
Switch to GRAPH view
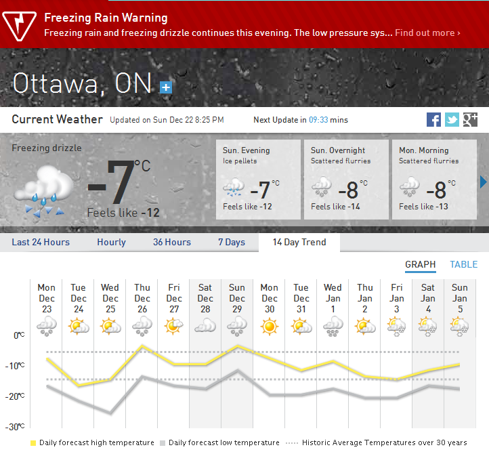(420, 264)
